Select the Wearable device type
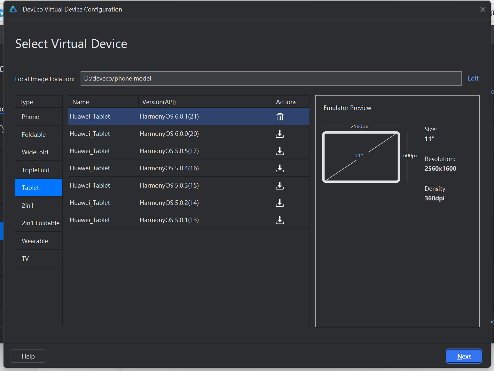The width and height of the screenshot is (494, 371). tap(39, 241)
